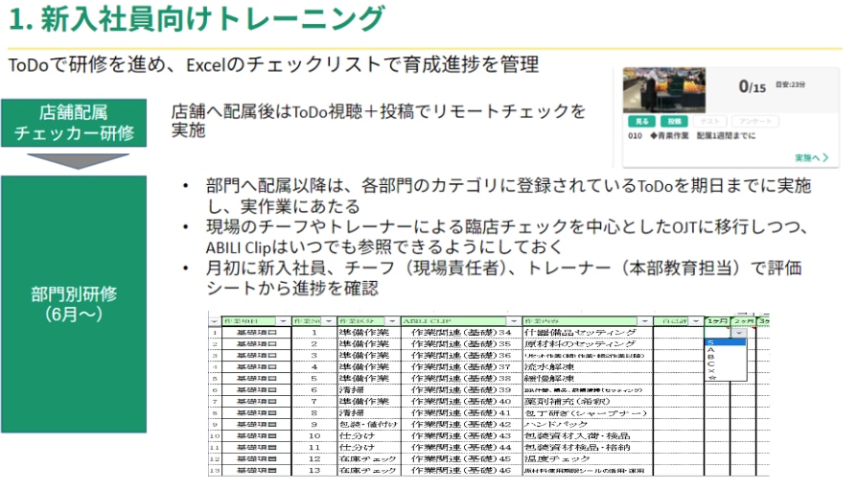
Task: Open the 作業区分 column filter dropdown
Action: 392,320
